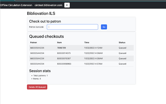Select the Item column header

(x=59, y=42)
